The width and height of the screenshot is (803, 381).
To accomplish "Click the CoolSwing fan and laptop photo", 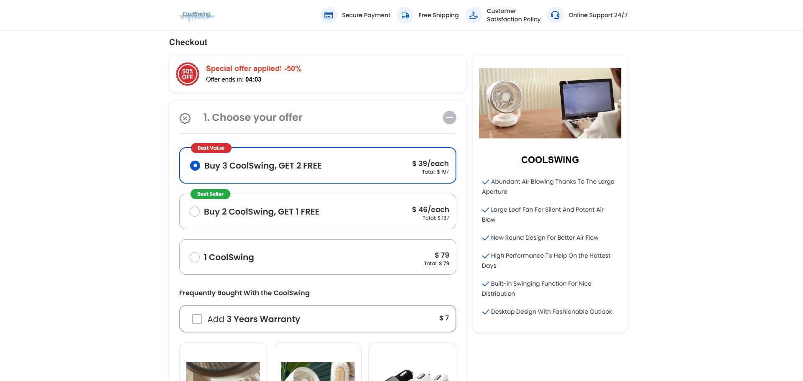I will pyautogui.click(x=550, y=103).
